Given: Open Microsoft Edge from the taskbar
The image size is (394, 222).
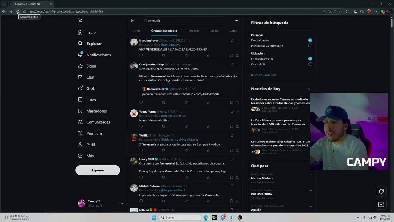Looking at the screenshot, I should click(x=206, y=218).
